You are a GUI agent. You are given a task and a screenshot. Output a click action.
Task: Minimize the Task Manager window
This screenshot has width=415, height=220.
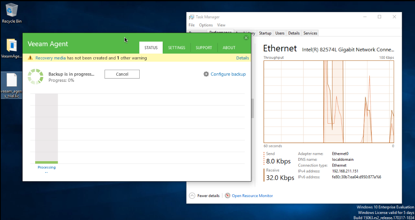(365, 17)
